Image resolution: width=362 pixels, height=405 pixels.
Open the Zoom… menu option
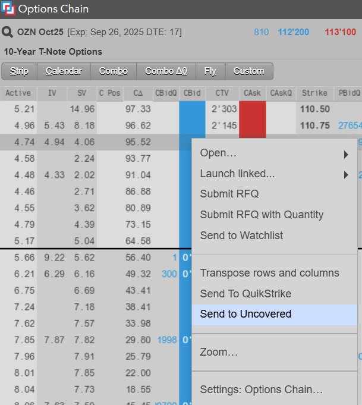(219, 352)
